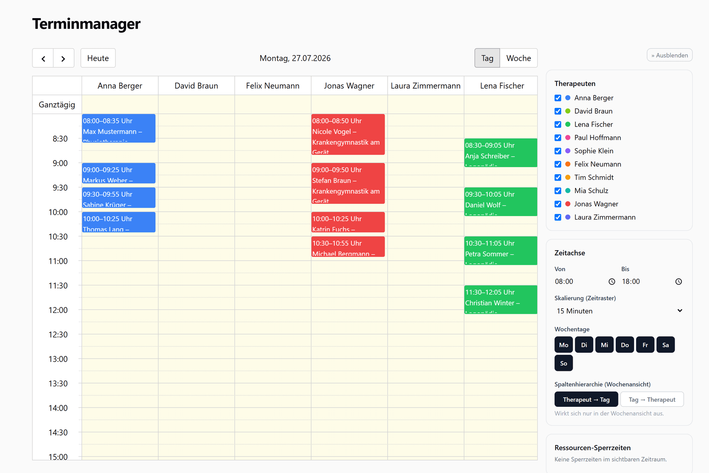Screen dimensions: 709x473
Task: Open Markus Weber 09:00 appointment
Action: point(119,173)
